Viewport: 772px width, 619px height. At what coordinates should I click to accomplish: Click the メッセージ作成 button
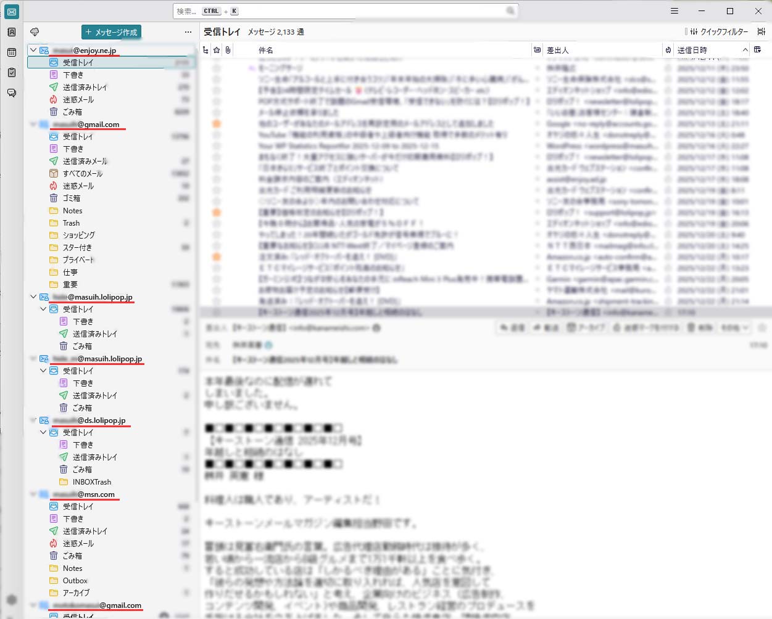[112, 32]
